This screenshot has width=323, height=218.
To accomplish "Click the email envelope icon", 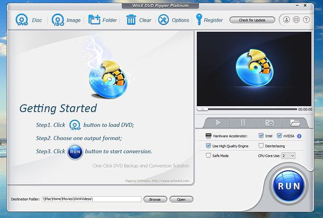I will point(296,20).
